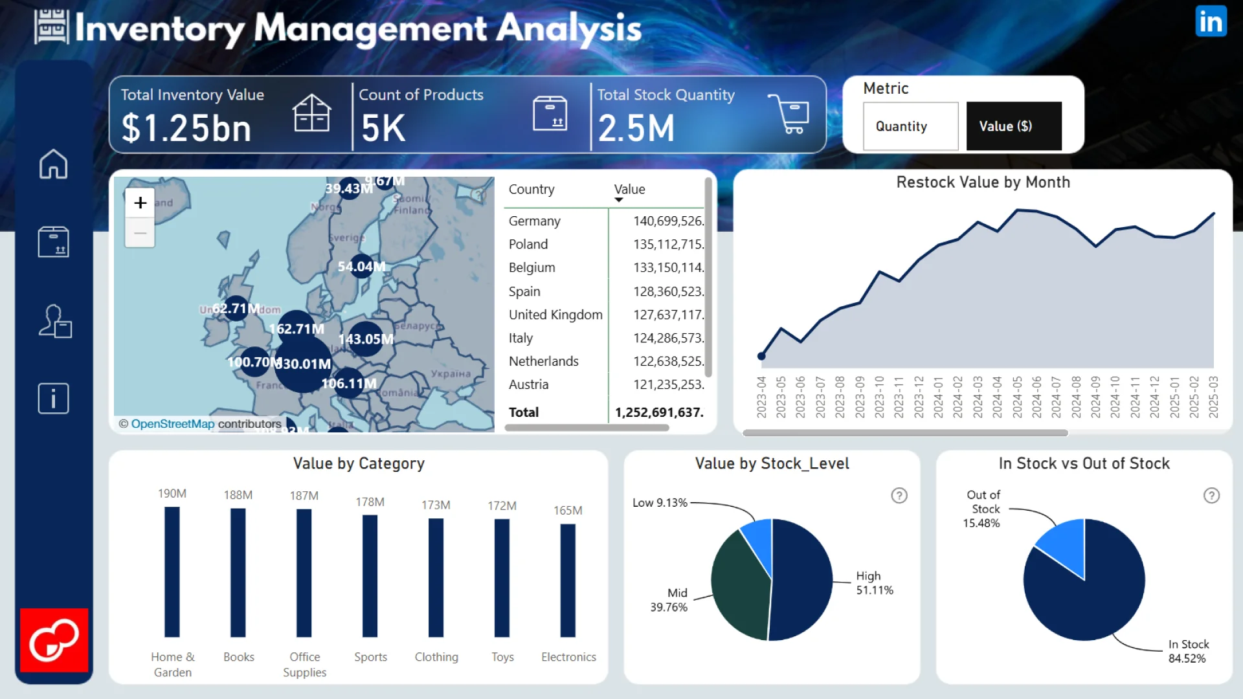Open the supplier person icon in sidebar
Image resolution: width=1243 pixels, height=699 pixels.
pos(54,321)
